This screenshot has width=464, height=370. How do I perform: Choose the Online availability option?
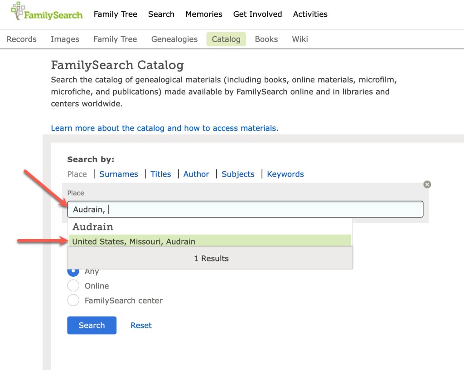point(73,286)
